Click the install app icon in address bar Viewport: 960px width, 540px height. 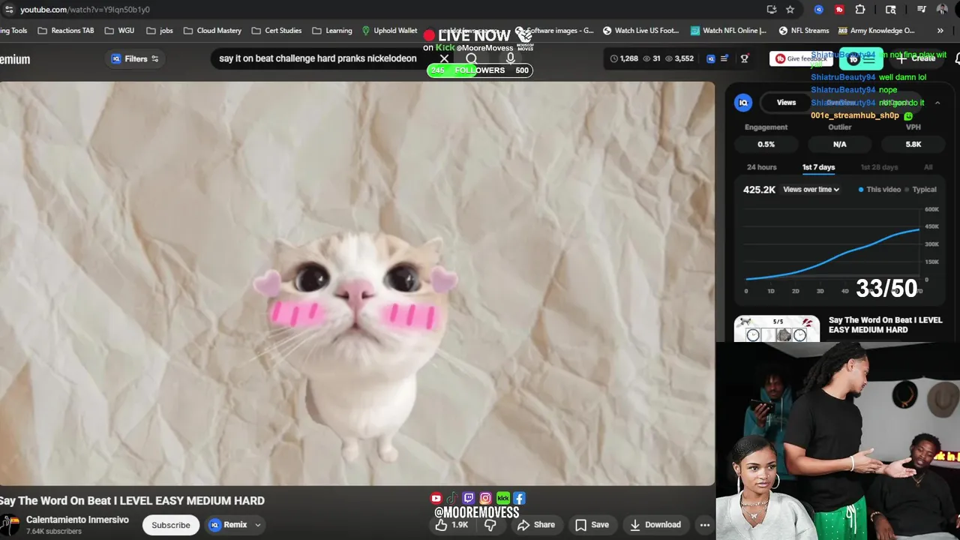(x=772, y=10)
